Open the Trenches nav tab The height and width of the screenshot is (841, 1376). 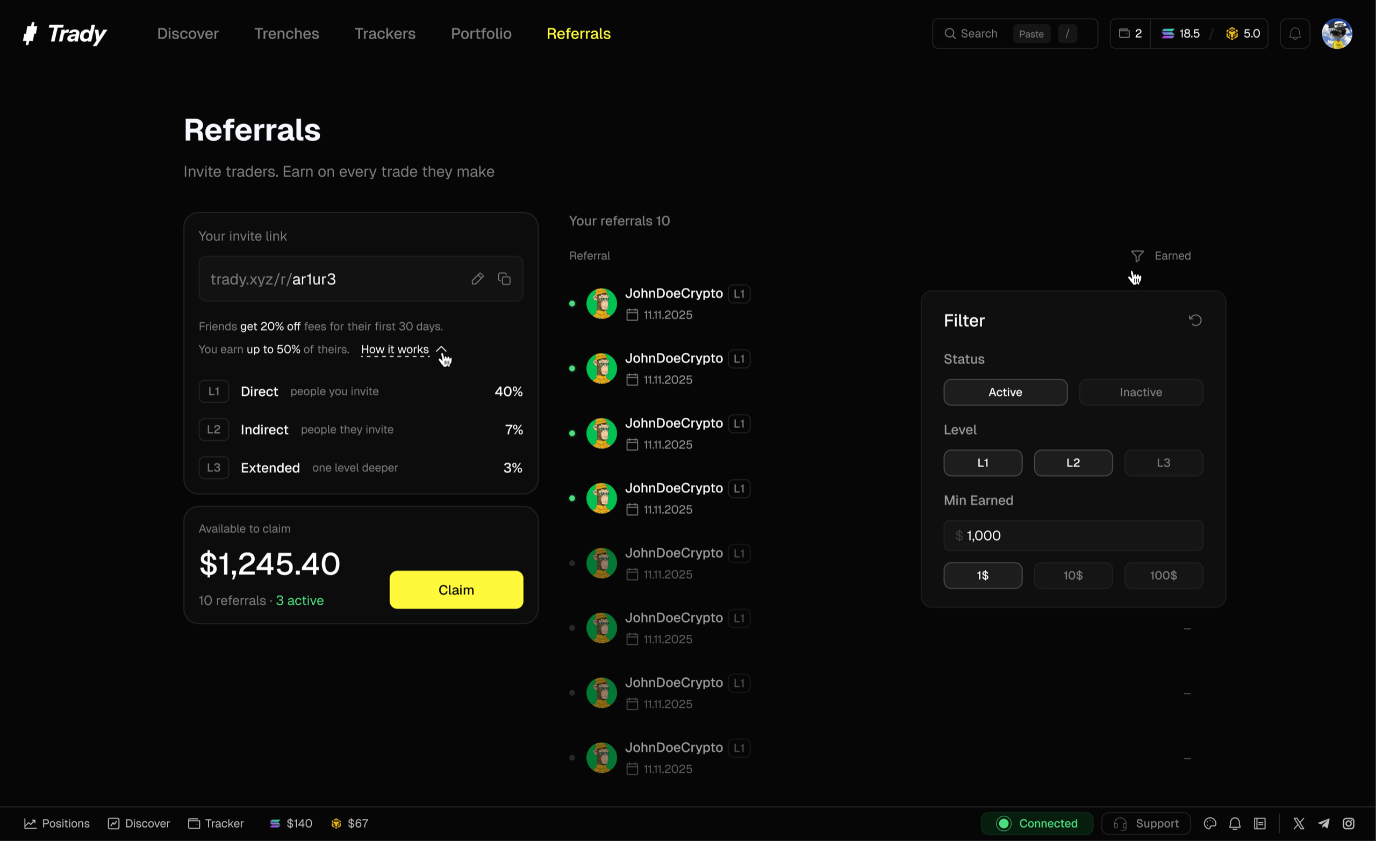point(286,33)
